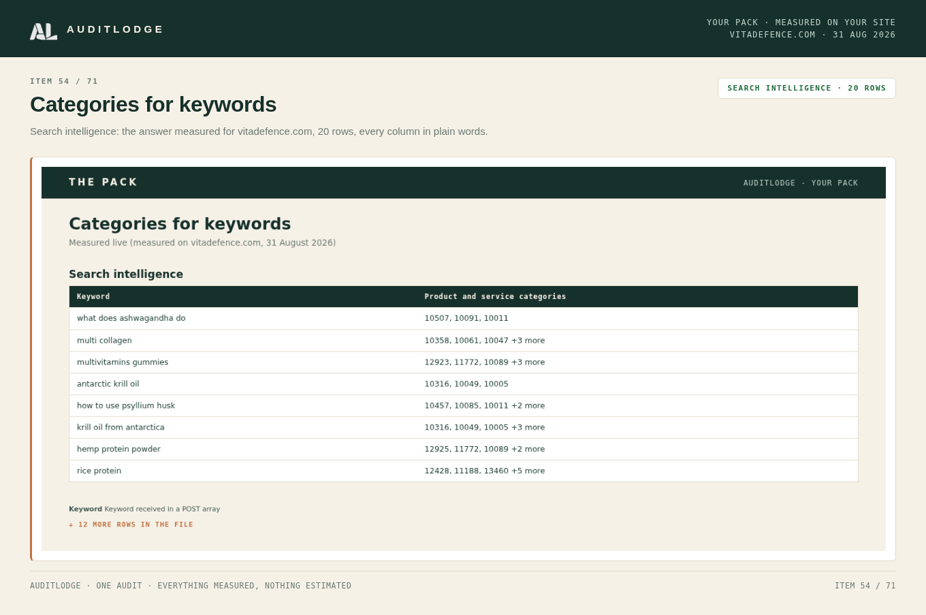
Task: Click the "Search intelligence" section heading above the table
Action: 126,274
